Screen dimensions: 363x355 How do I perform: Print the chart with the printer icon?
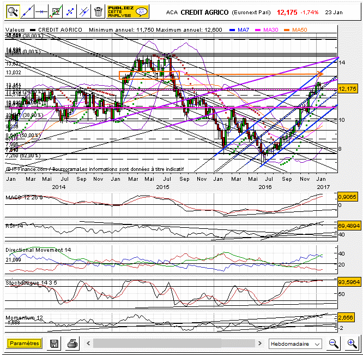tap(72, 344)
